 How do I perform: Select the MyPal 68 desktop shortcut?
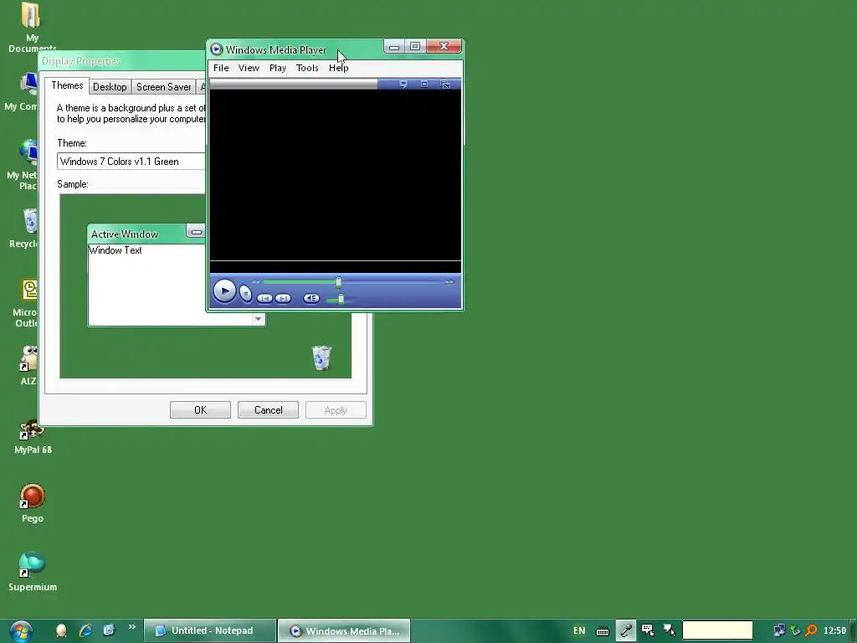[33, 437]
